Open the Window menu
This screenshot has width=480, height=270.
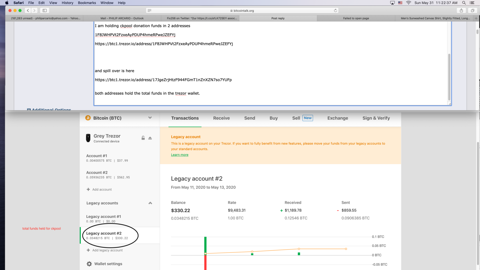[107, 3]
